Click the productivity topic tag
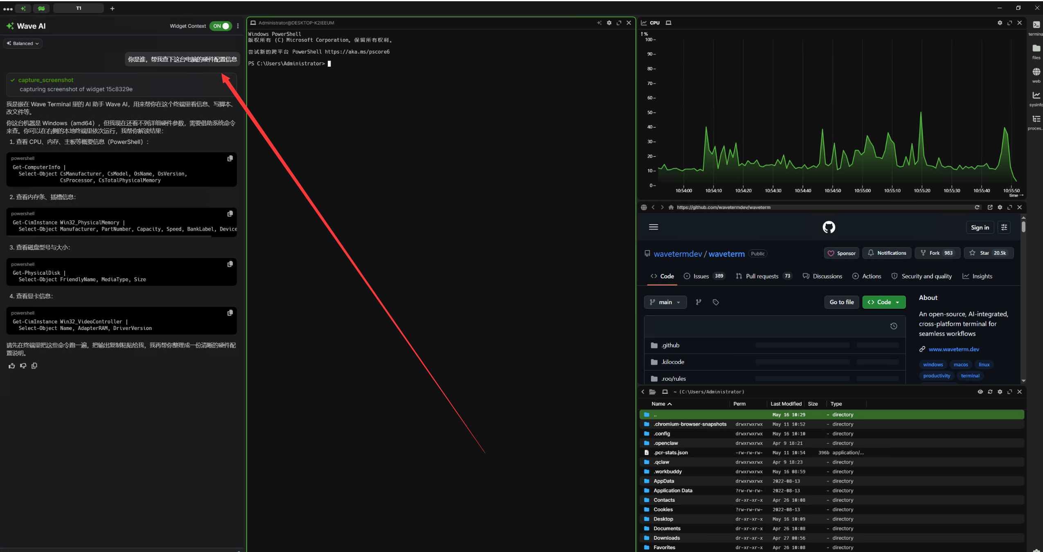This screenshot has width=1043, height=552. [x=937, y=376]
